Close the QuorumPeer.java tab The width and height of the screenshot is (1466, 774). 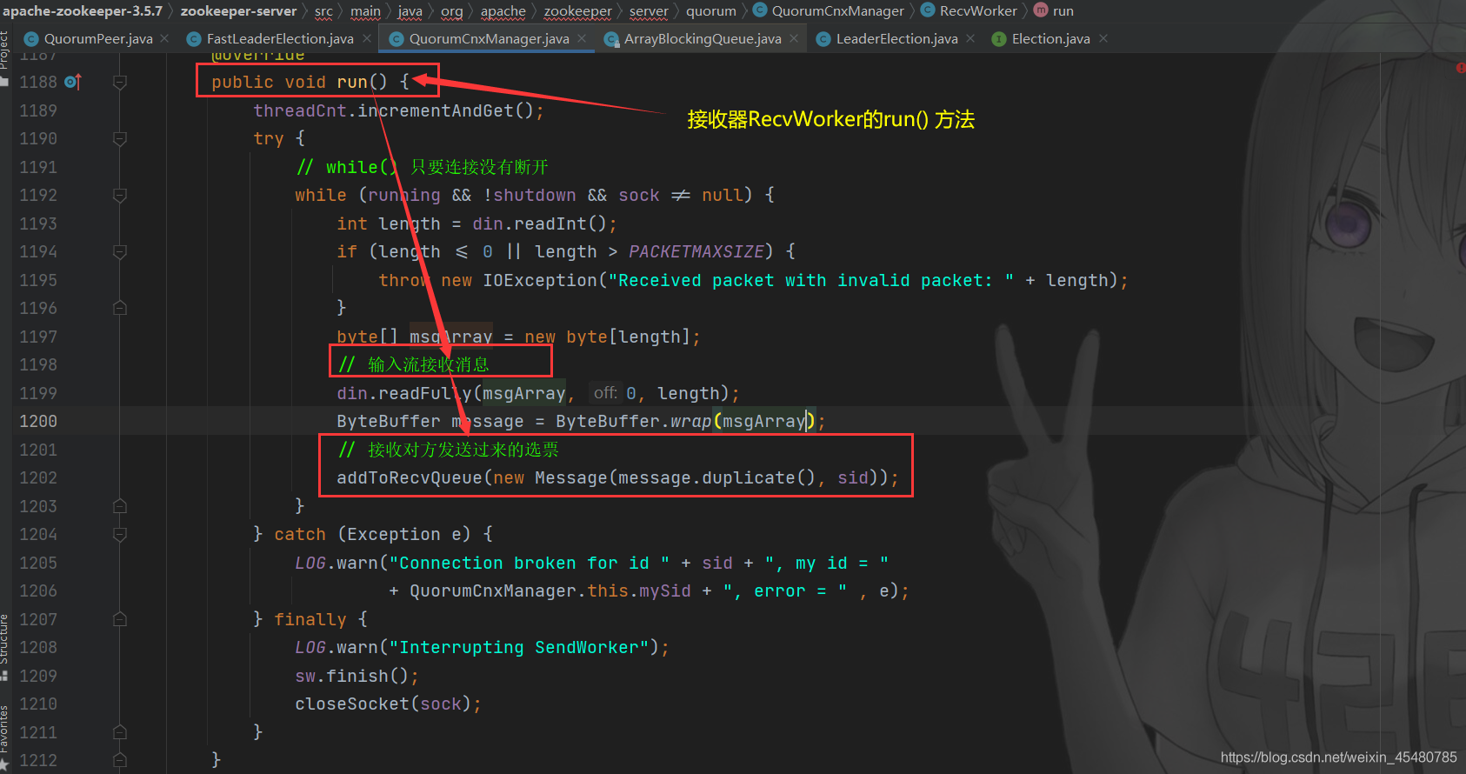click(164, 38)
